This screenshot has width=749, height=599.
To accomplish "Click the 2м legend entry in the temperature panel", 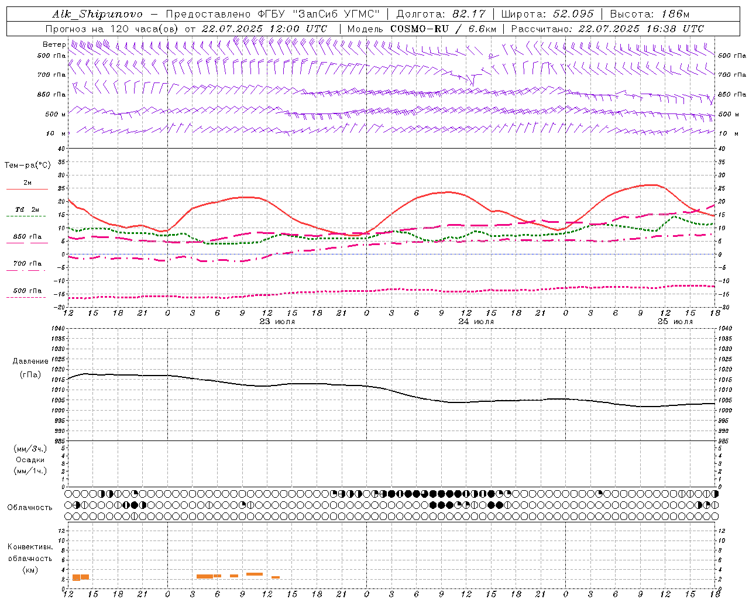I will [28, 183].
